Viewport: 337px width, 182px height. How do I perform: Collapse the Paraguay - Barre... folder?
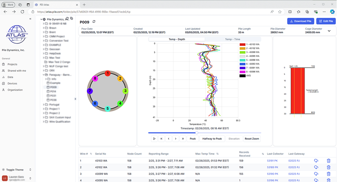(44, 75)
